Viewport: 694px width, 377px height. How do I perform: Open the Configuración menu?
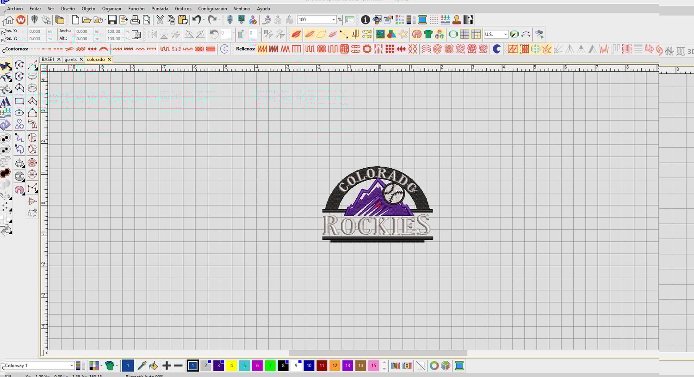(x=212, y=8)
